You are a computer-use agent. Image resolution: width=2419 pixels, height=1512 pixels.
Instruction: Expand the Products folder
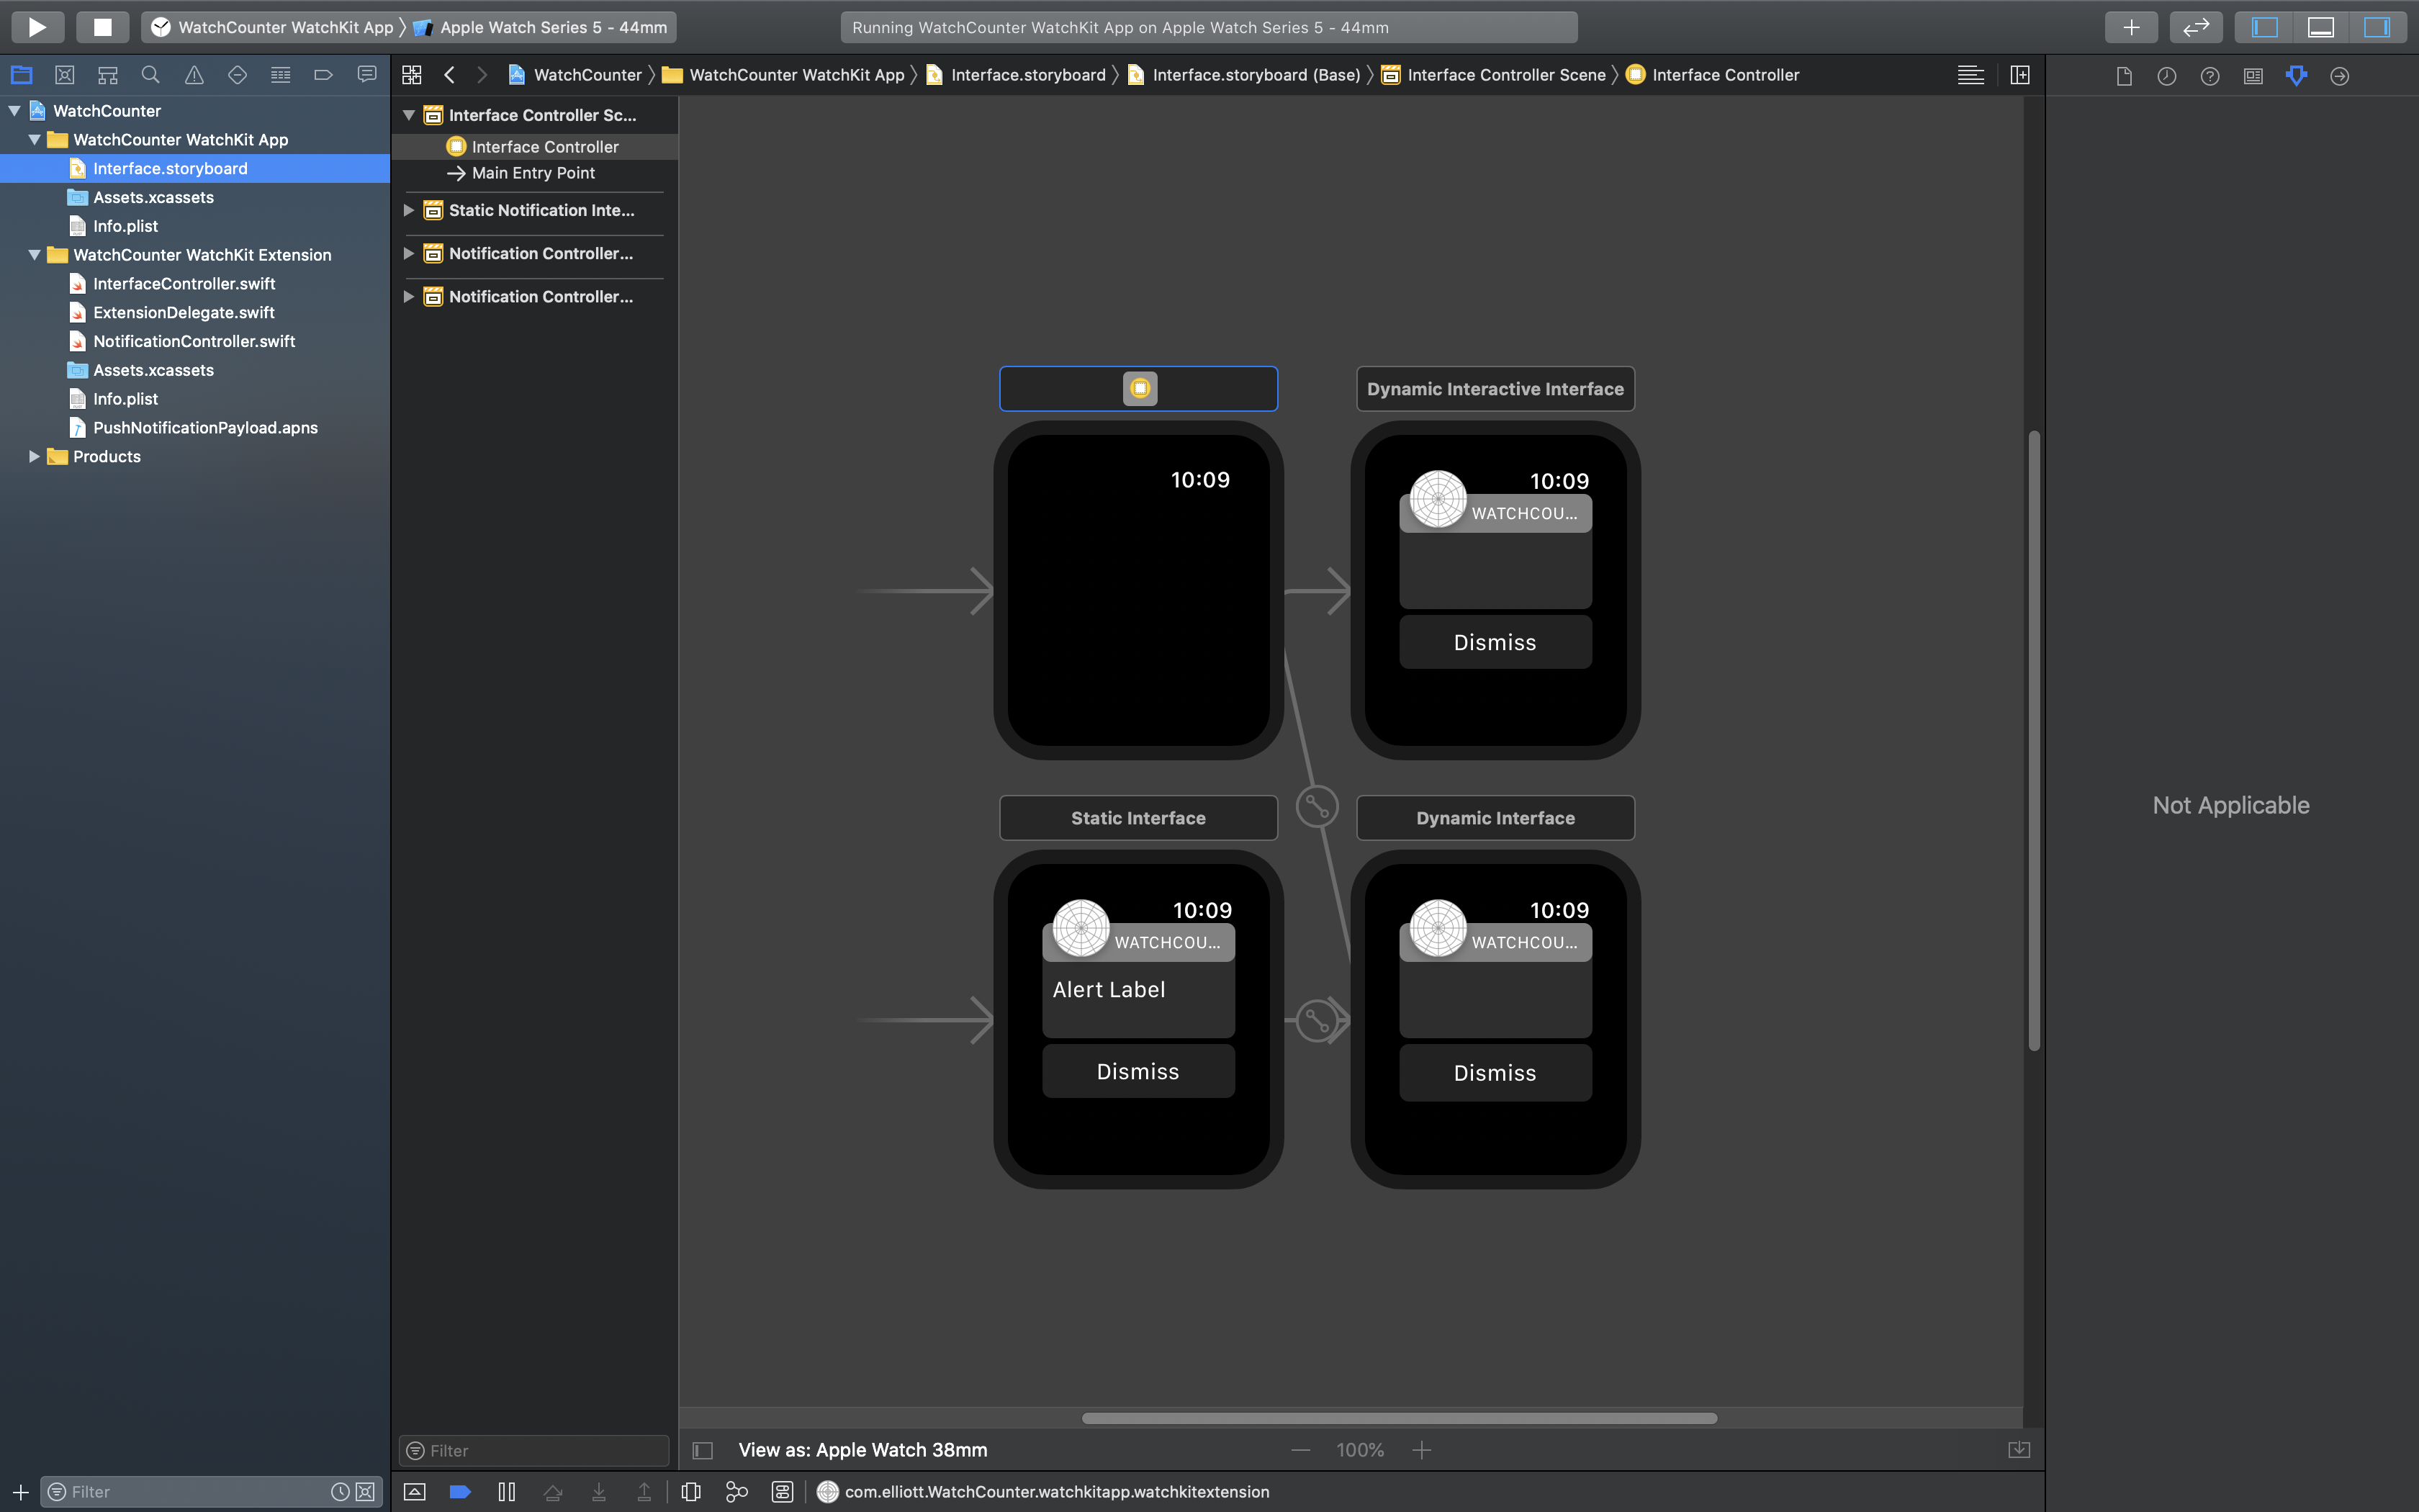tap(34, 456)
